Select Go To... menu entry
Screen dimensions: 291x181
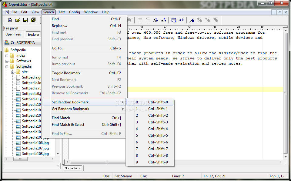[x=85, y=48]
